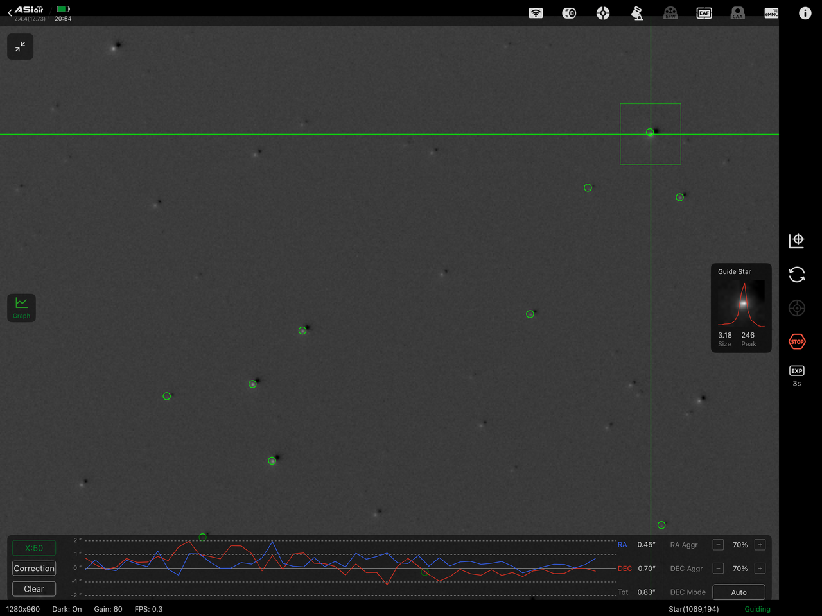Open the EFW filter wheel icon
The height and width of the screenshot is (616, 822).
[x=670, y=13]
